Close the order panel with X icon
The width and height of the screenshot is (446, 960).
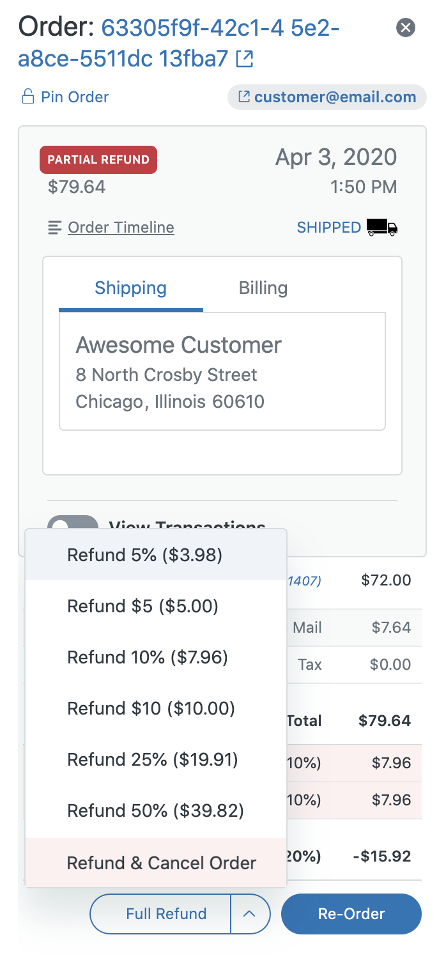406,27
